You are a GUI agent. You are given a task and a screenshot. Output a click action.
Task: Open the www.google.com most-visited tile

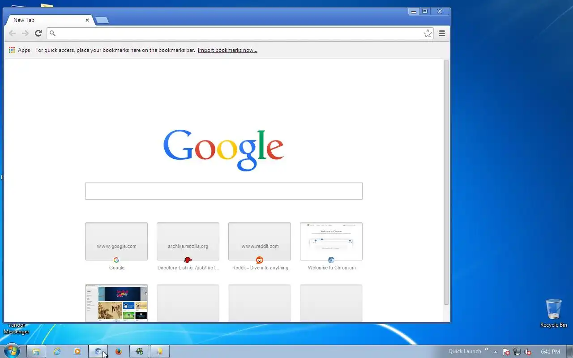pyautogui.click(x=116, y=242)
